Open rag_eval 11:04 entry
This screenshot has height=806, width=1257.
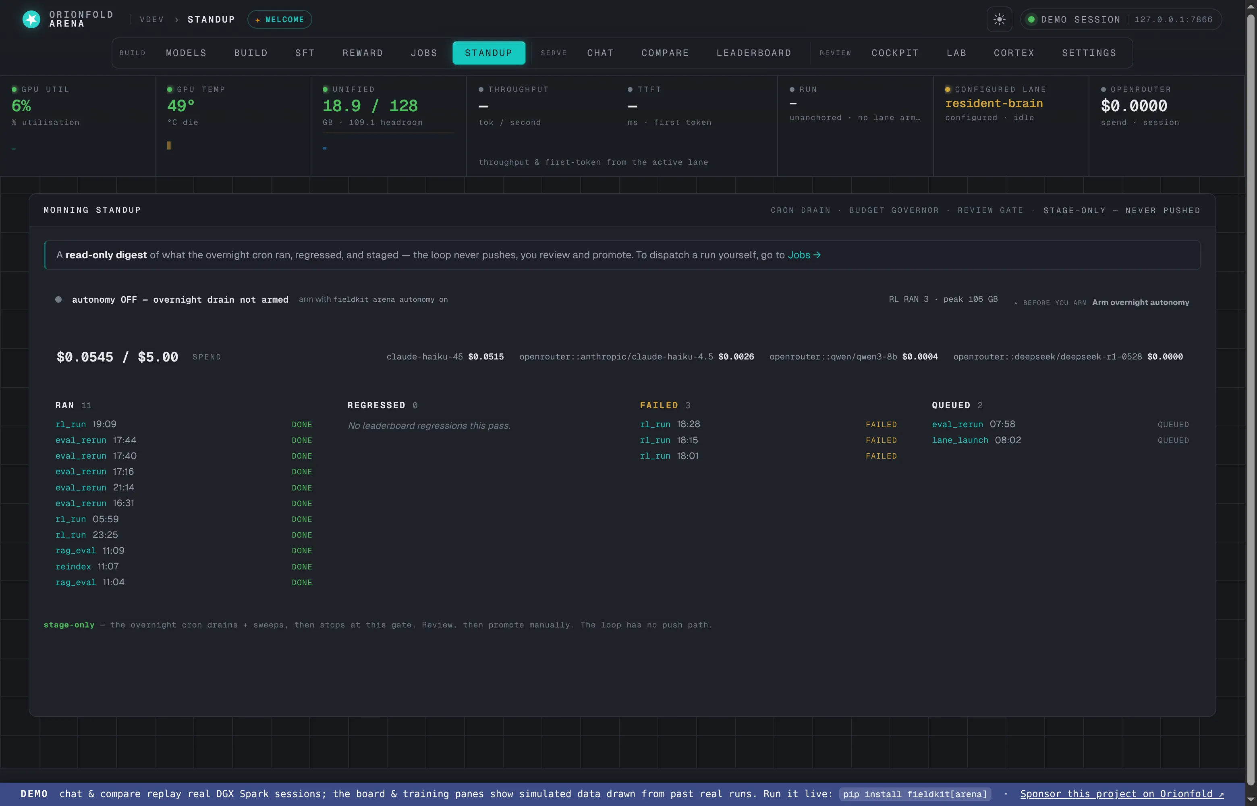pyautogui.click(x=184, y=582)
